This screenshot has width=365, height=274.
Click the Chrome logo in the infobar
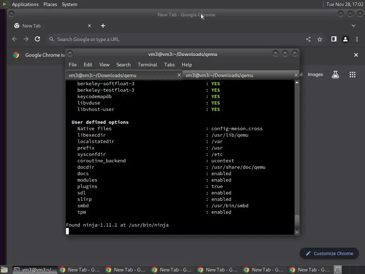[16, 55]
